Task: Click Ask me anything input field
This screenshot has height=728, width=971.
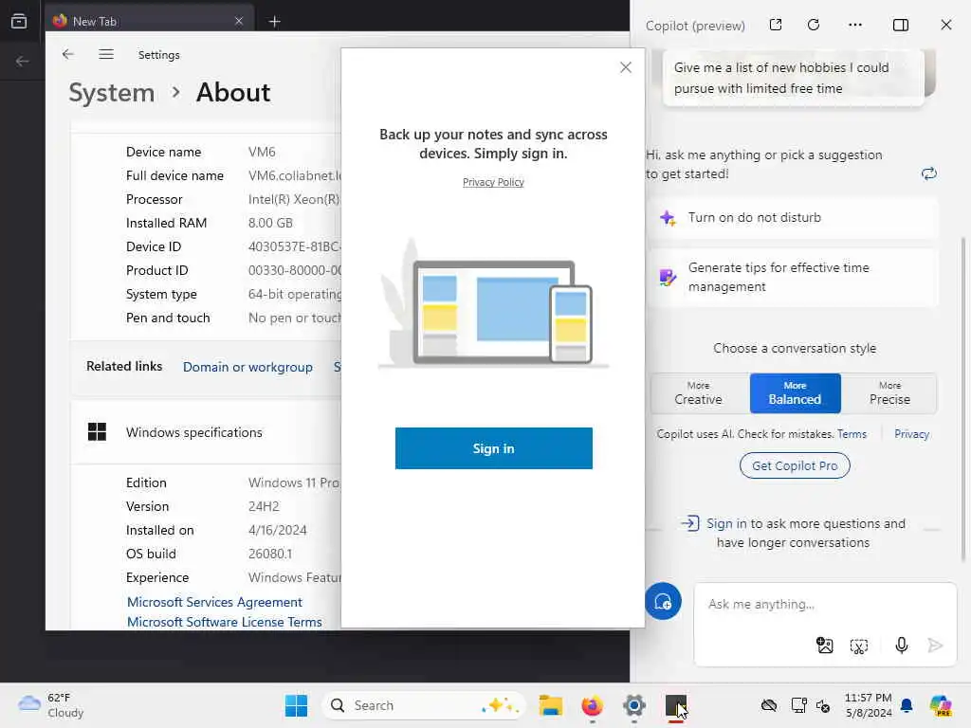Action: pyautogui.click(x=824, y=604)
